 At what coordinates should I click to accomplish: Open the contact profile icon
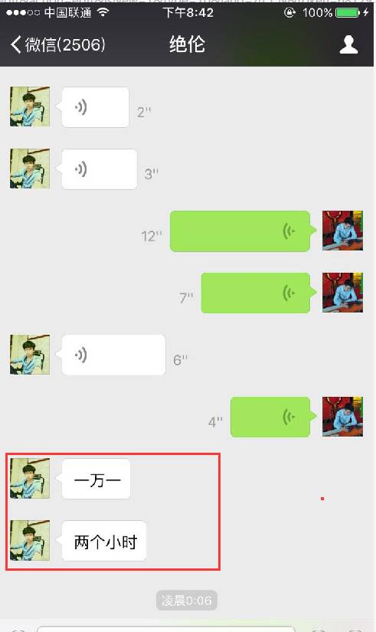click(x=348, y=44)
